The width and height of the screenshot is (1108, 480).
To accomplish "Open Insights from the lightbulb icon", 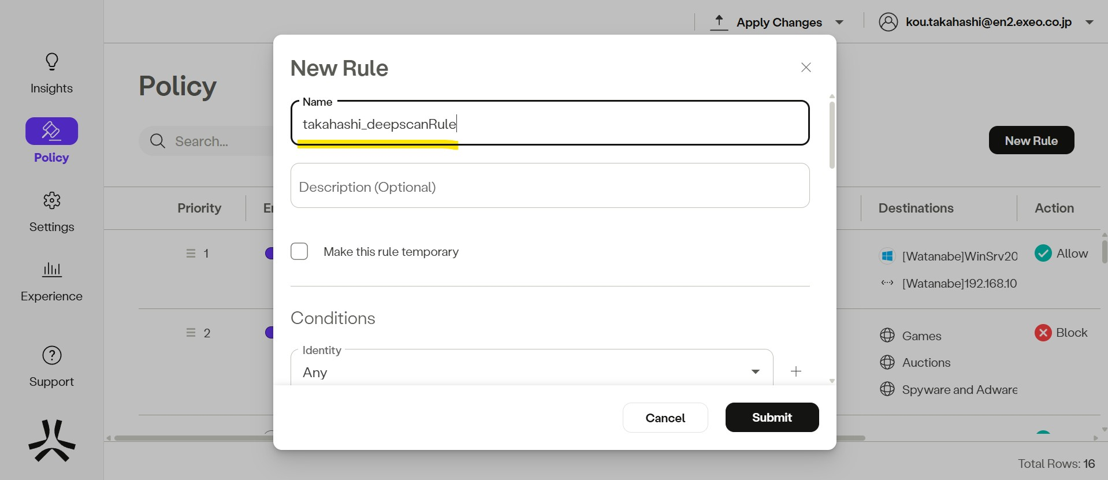I will (52, 62).
